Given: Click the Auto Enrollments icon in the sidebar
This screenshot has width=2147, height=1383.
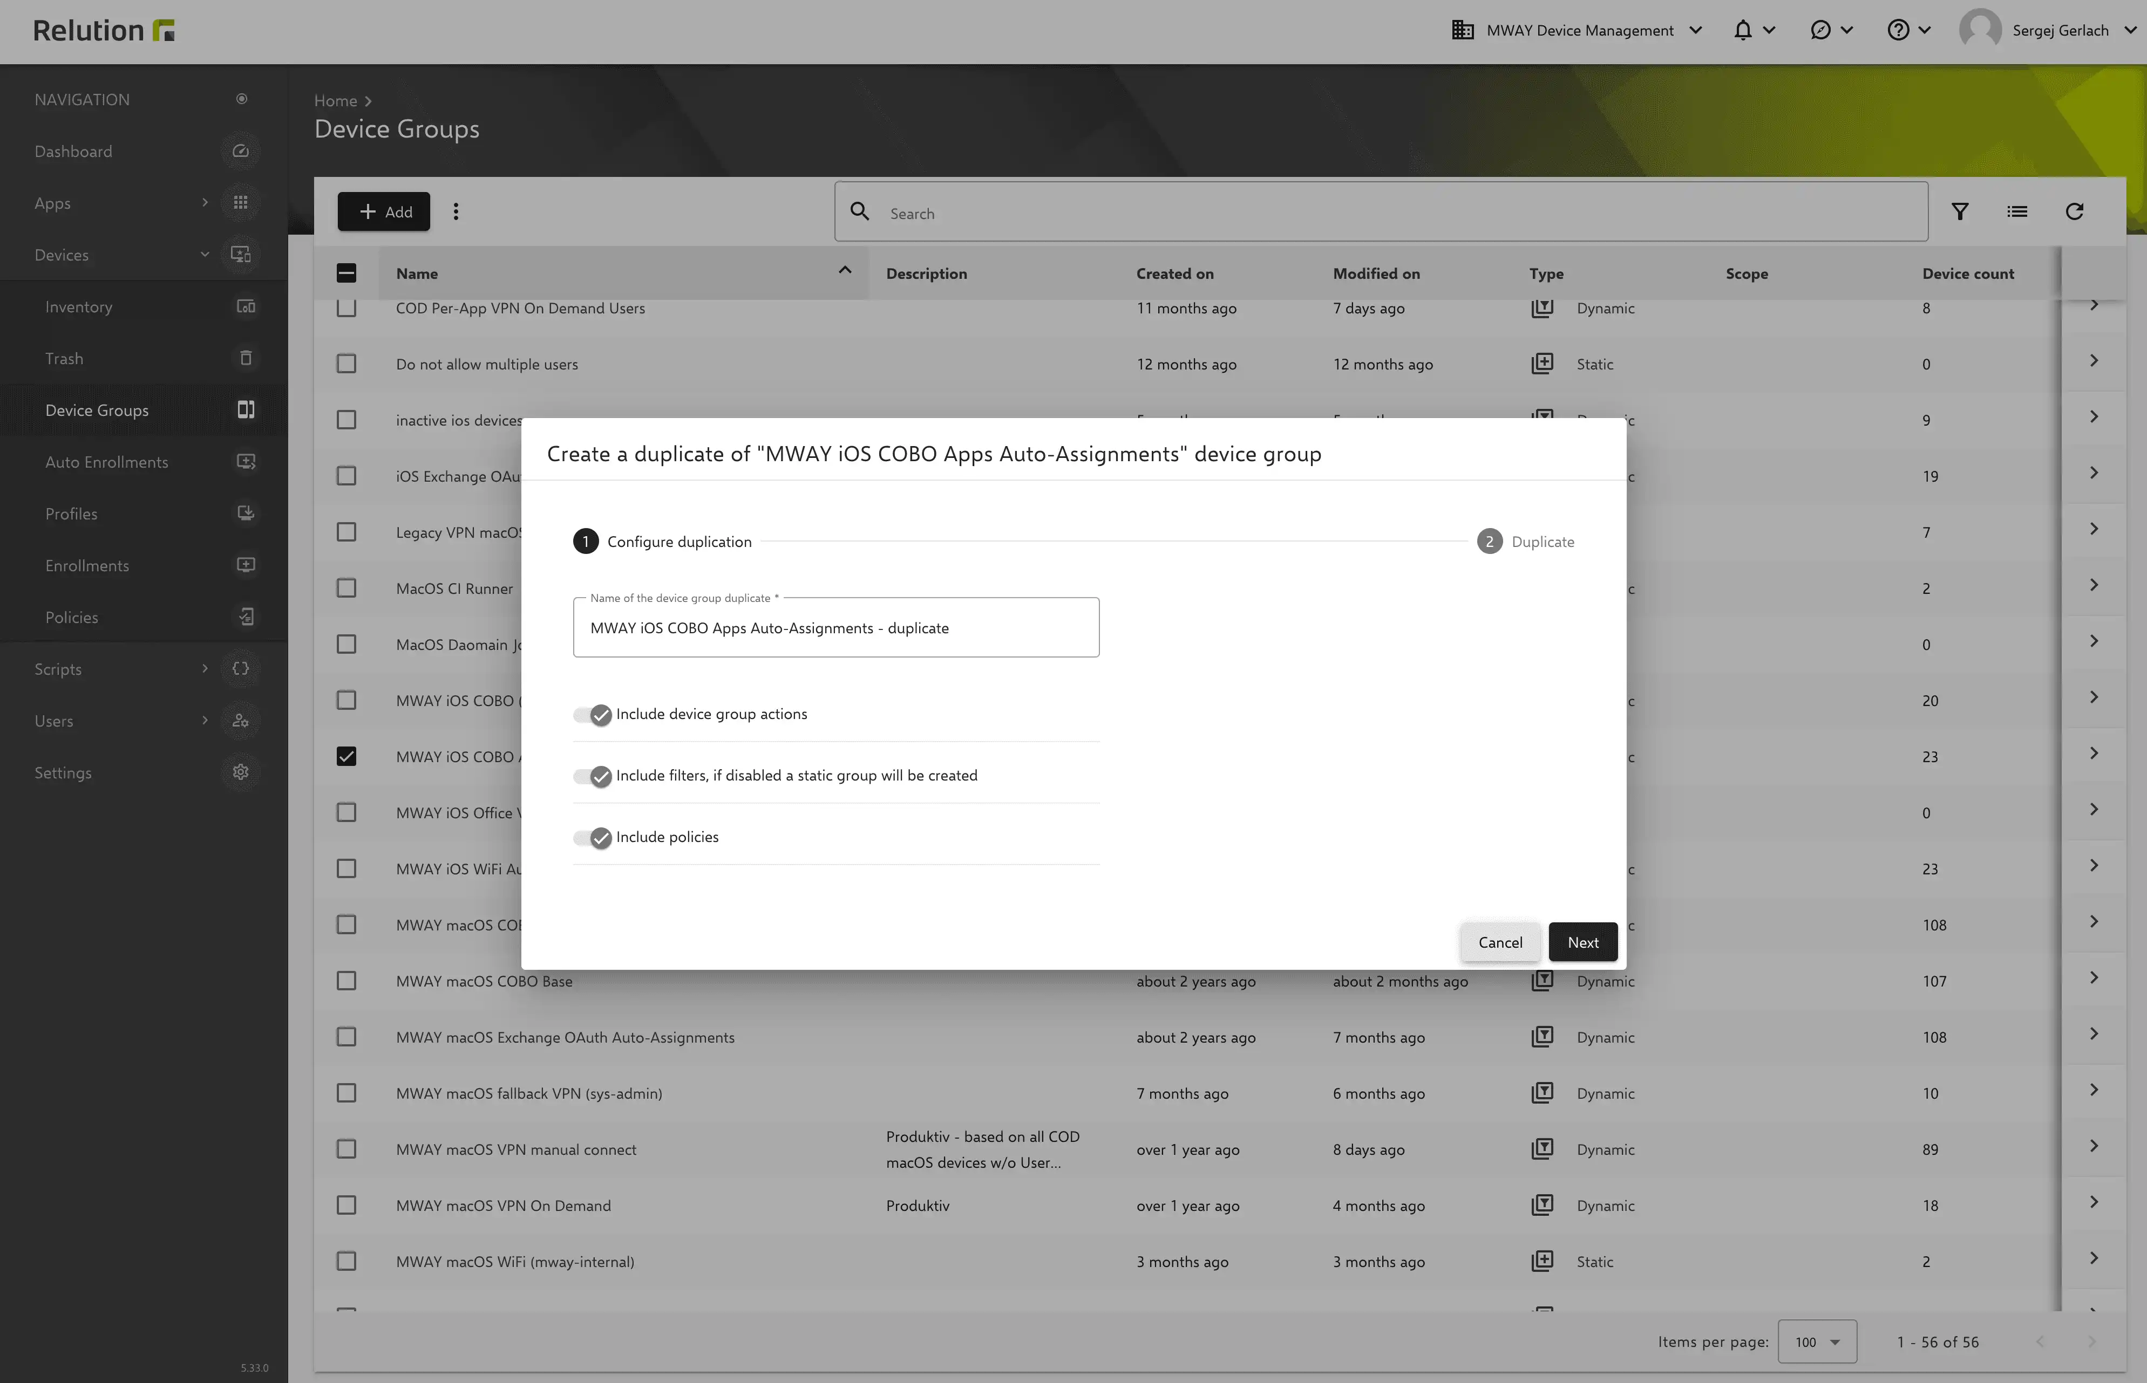Looking at the screenshot, I should [x=245, y=462].
